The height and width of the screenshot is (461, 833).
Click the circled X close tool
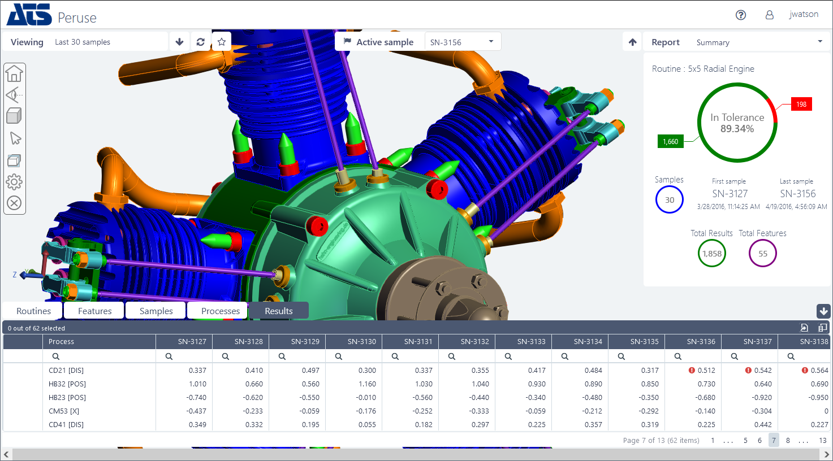[x=14, y=203]
